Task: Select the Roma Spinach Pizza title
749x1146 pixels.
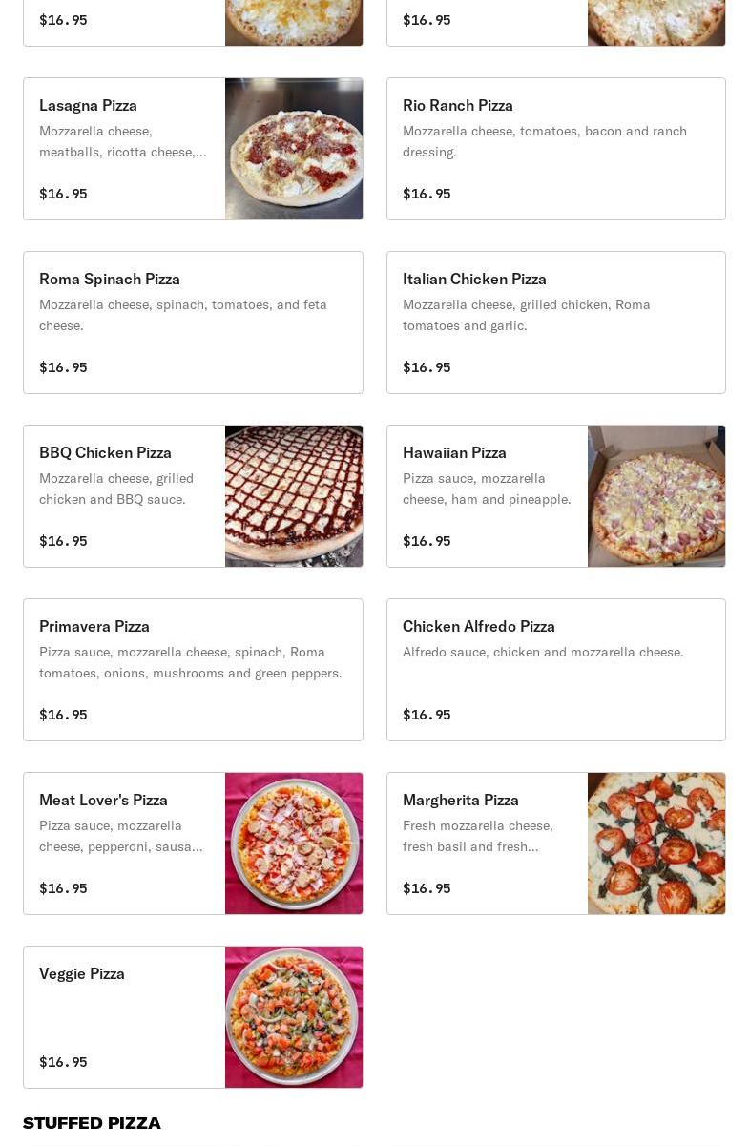Action: 110,279
